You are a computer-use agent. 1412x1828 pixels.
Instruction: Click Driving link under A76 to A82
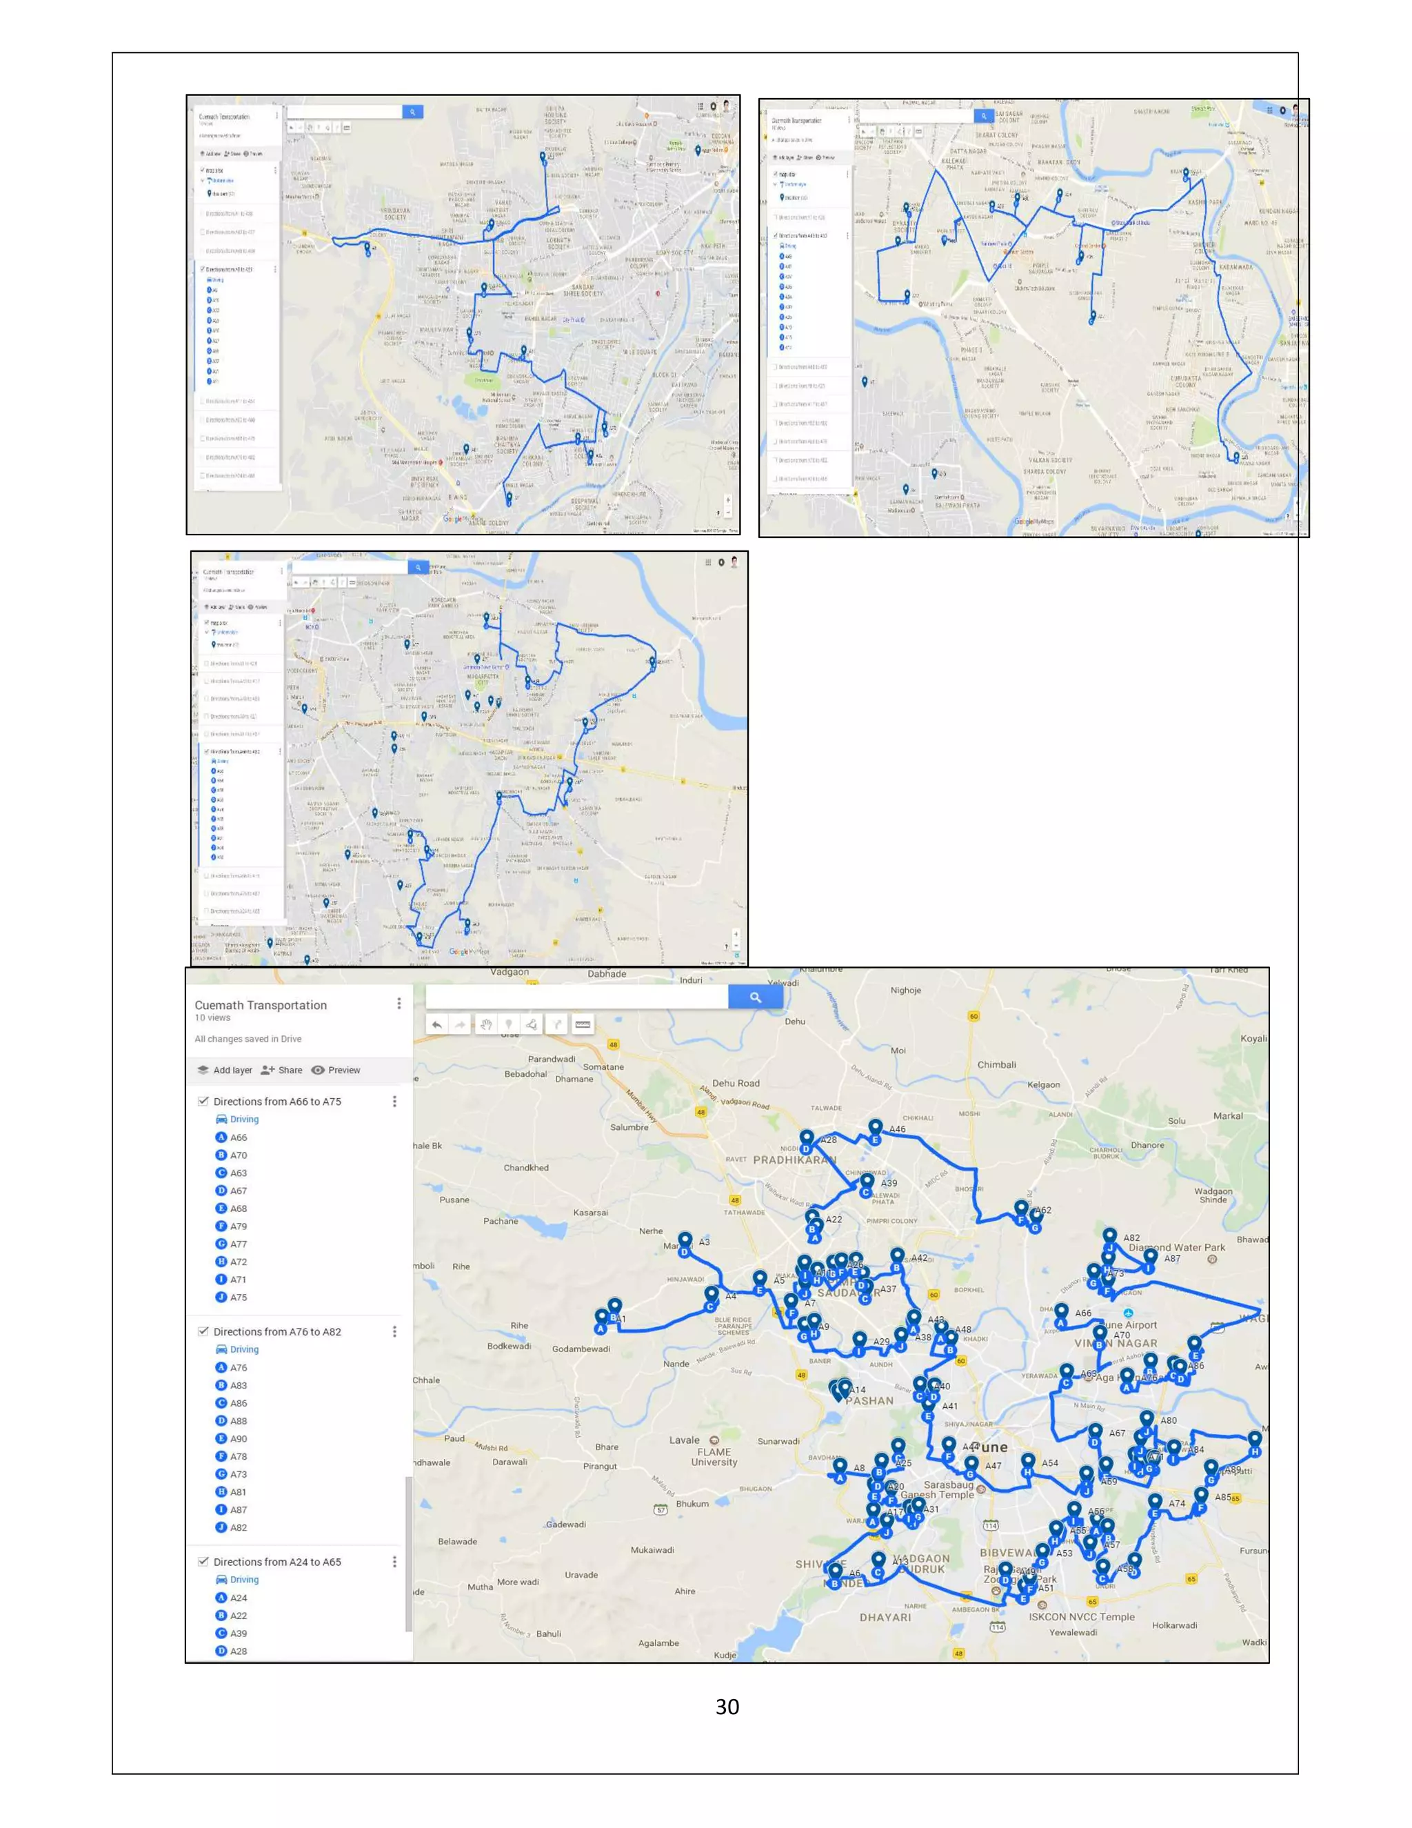pyautogui.click(x=243, y=1349)
